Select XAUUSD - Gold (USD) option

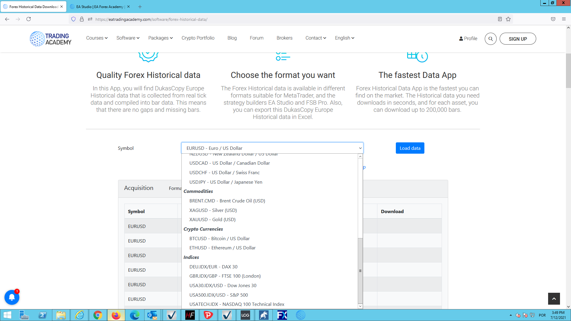(270, 220)
